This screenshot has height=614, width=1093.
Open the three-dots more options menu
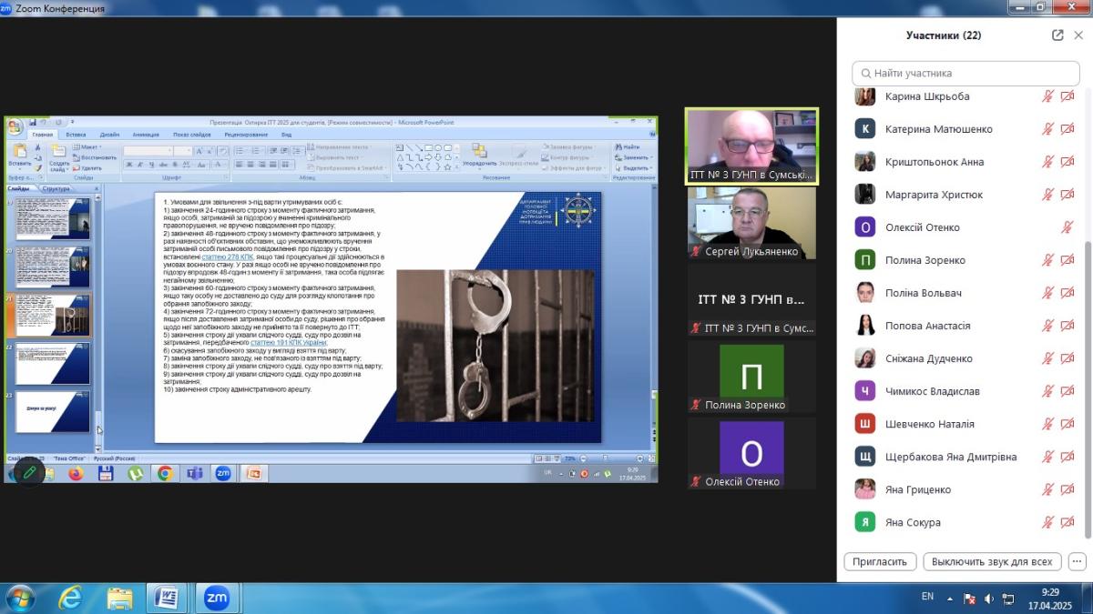click(x=1078, y=561)
